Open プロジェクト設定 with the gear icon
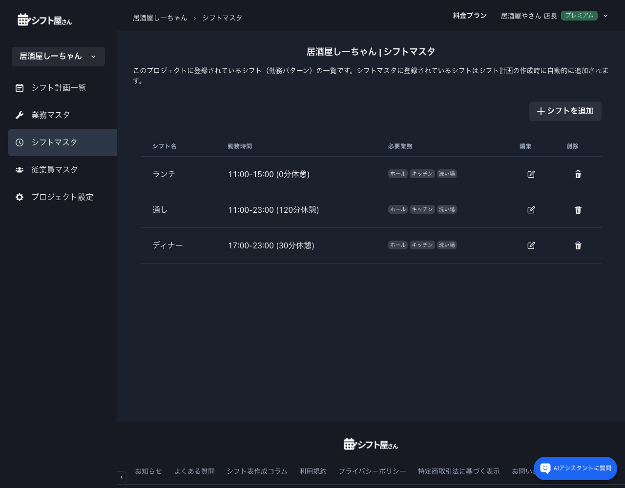The height and width of the screenshot is (488, 625). coord(20,197)
